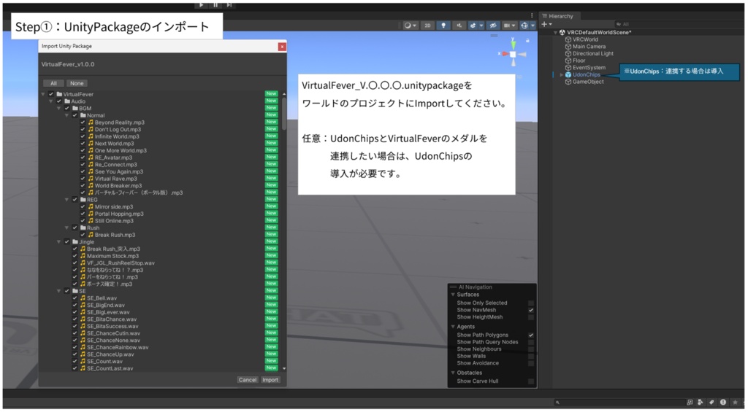This screenshot has height=412, width=748.
Task: Click the scroll-down arrow of import list
Action: [x=284, y=369]
